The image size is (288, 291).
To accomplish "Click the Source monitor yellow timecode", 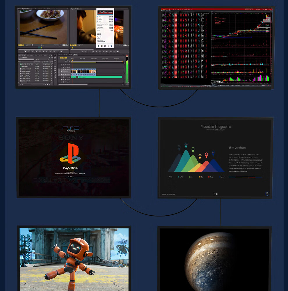I will coord(21,45).
